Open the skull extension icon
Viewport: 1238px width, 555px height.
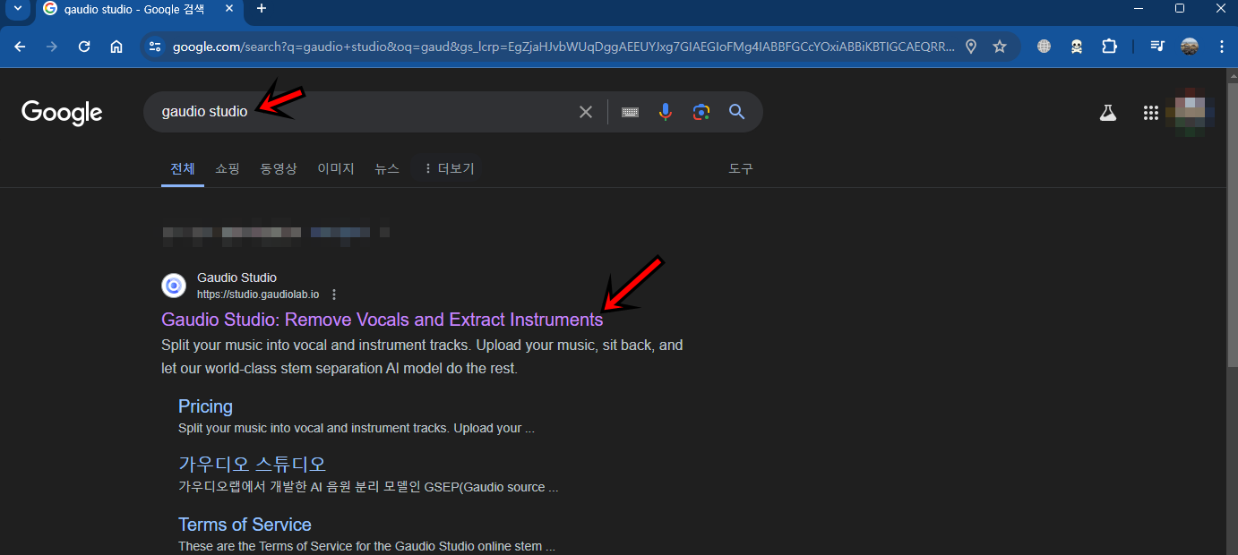click(1077, 47)
